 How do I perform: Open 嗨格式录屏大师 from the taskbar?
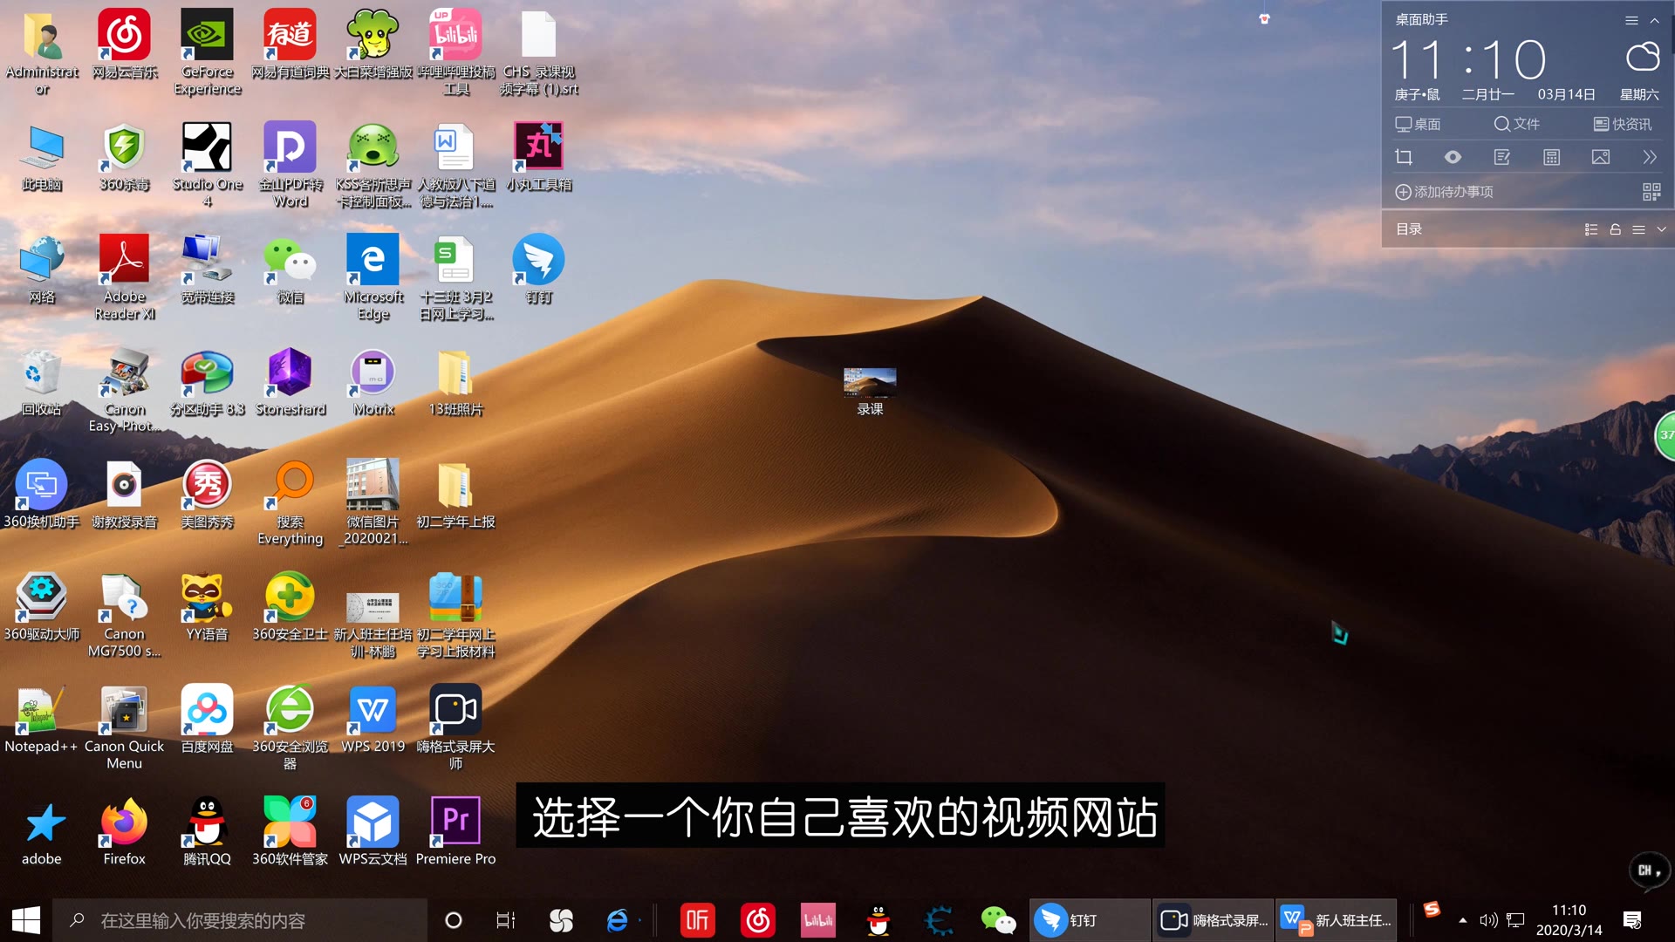click(1211, 919)
